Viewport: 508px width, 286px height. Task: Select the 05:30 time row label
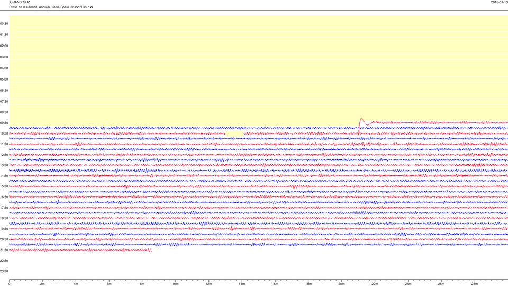click(x=4, y=79)
